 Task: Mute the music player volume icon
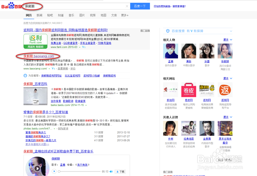(111, 171)
